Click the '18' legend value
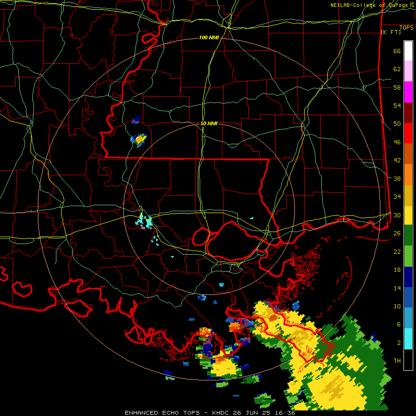This screenshot has width=416, height=416. (397, 270)
